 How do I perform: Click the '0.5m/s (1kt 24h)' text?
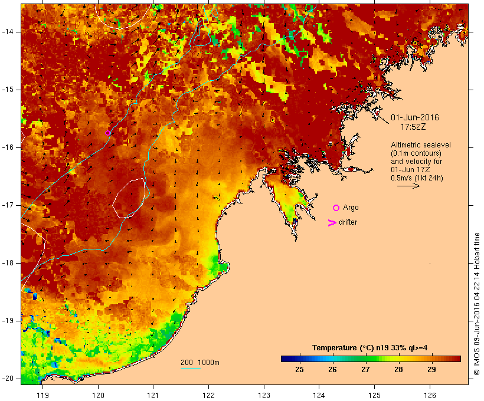tap(417, 178)
